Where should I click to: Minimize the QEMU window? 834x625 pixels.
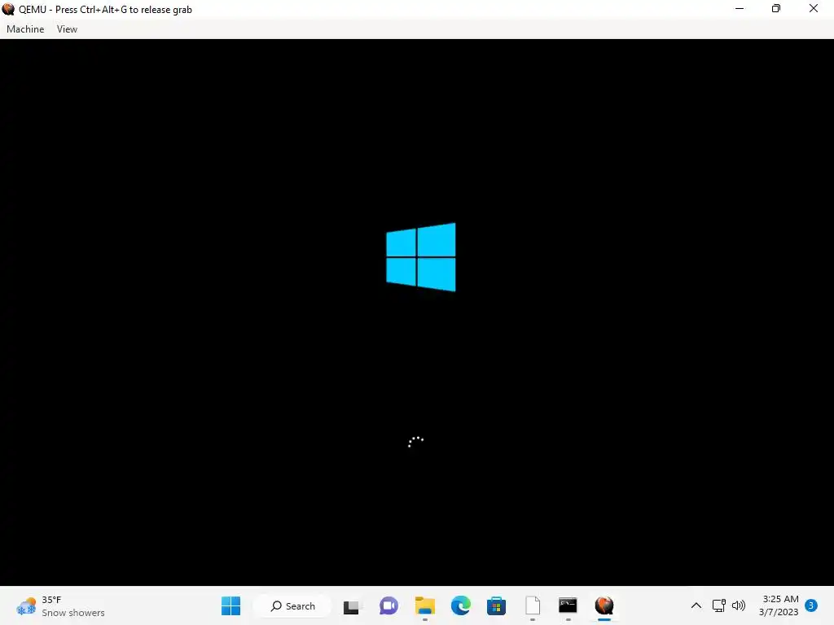(740, 9)
